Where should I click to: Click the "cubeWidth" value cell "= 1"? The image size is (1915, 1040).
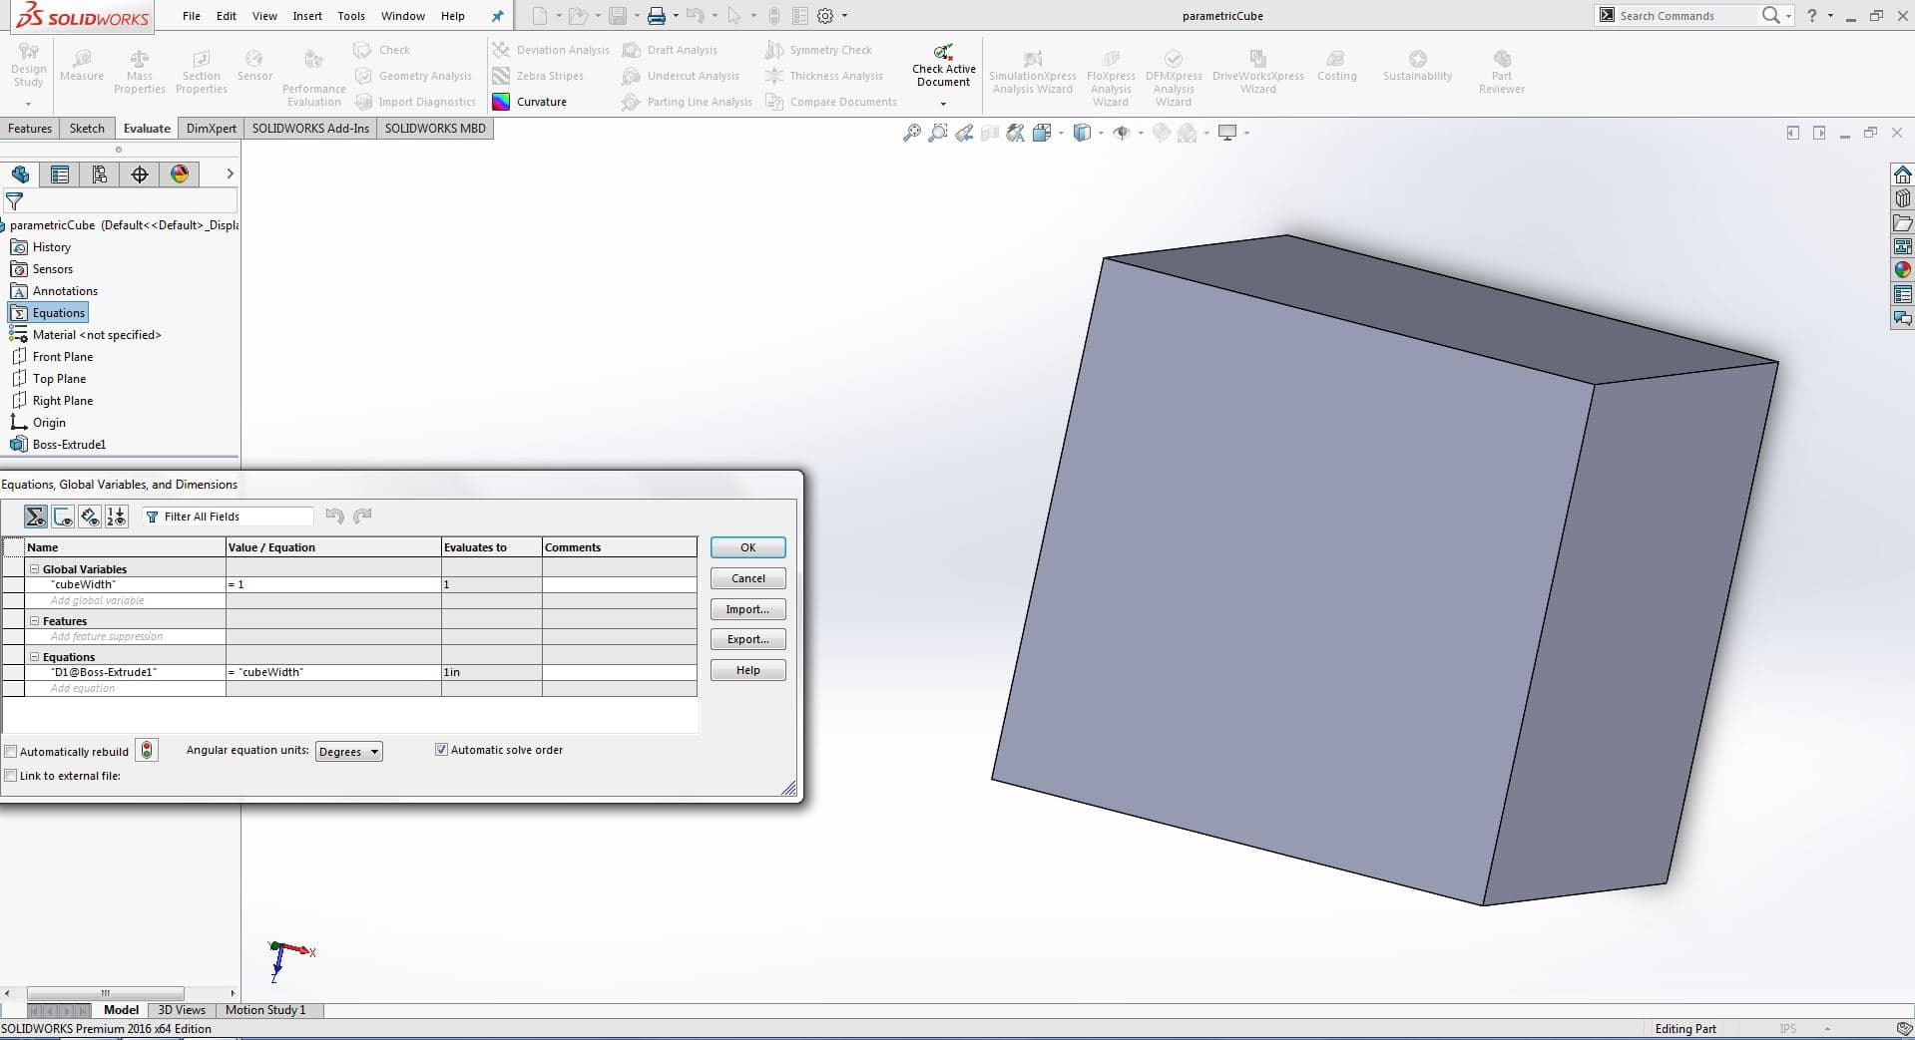coord(333,585)
